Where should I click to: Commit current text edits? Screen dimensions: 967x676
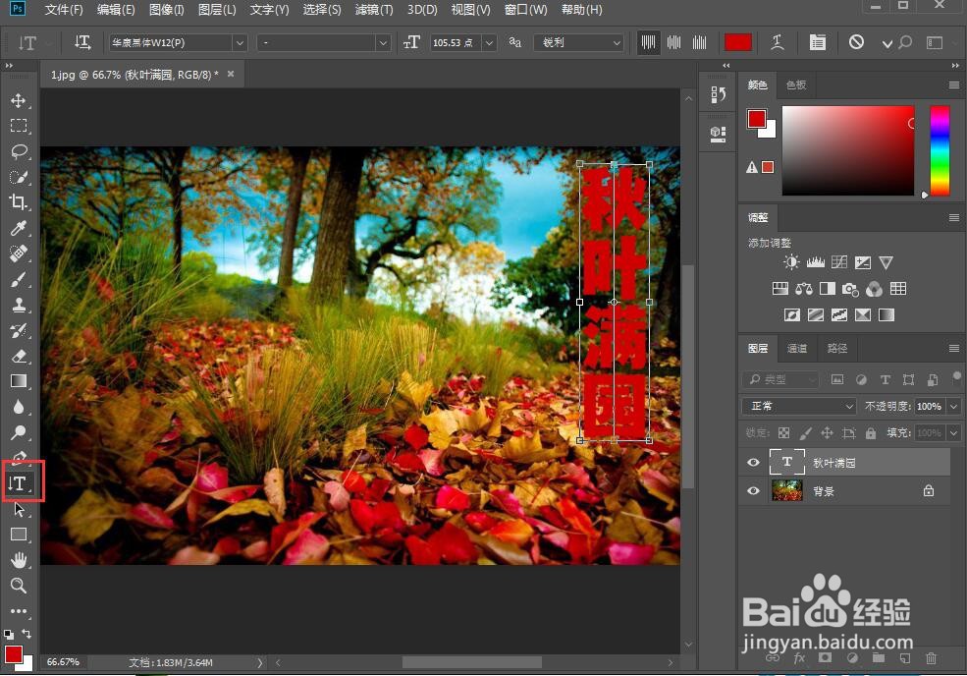pos(886,44)
